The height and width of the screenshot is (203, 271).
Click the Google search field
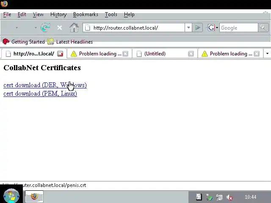(238, 27)
